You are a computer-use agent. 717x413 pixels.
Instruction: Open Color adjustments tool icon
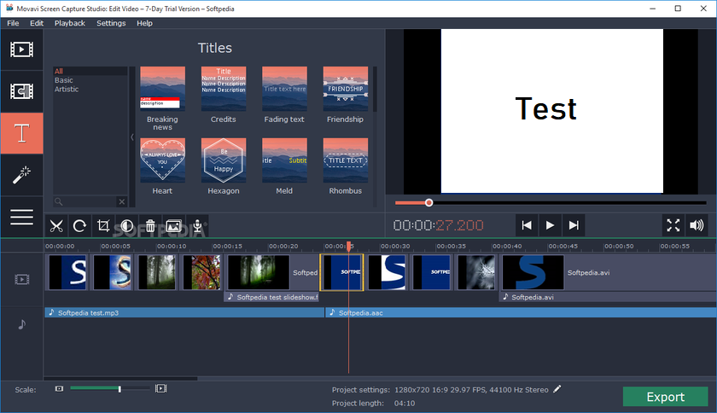tap(126, 226)
